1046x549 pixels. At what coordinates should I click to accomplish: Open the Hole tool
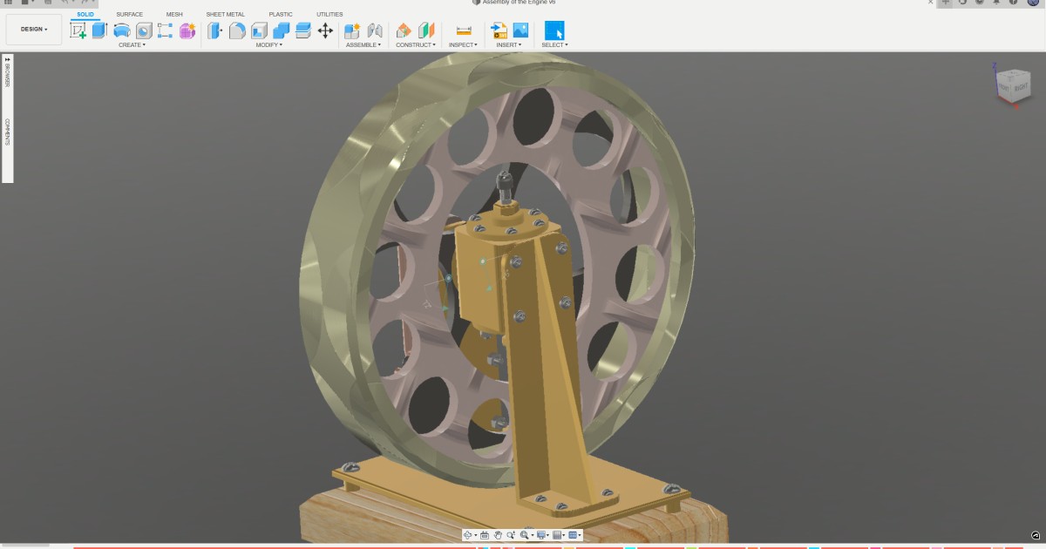click(144, 30)
